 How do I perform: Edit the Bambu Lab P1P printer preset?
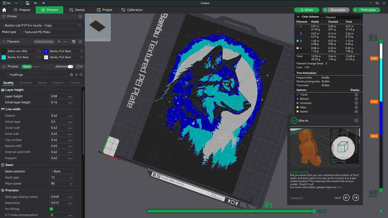80,25
